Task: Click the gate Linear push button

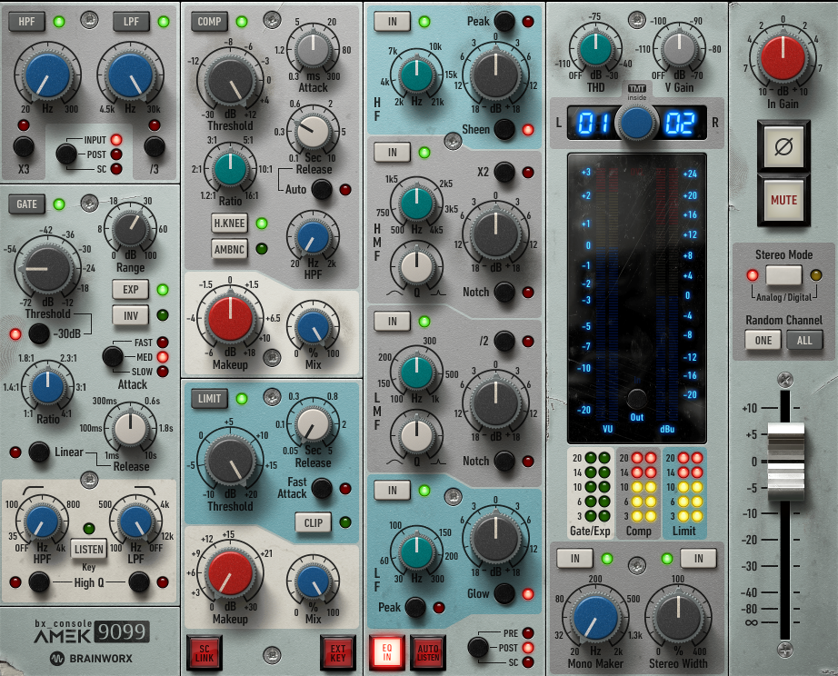Action: 39,452
